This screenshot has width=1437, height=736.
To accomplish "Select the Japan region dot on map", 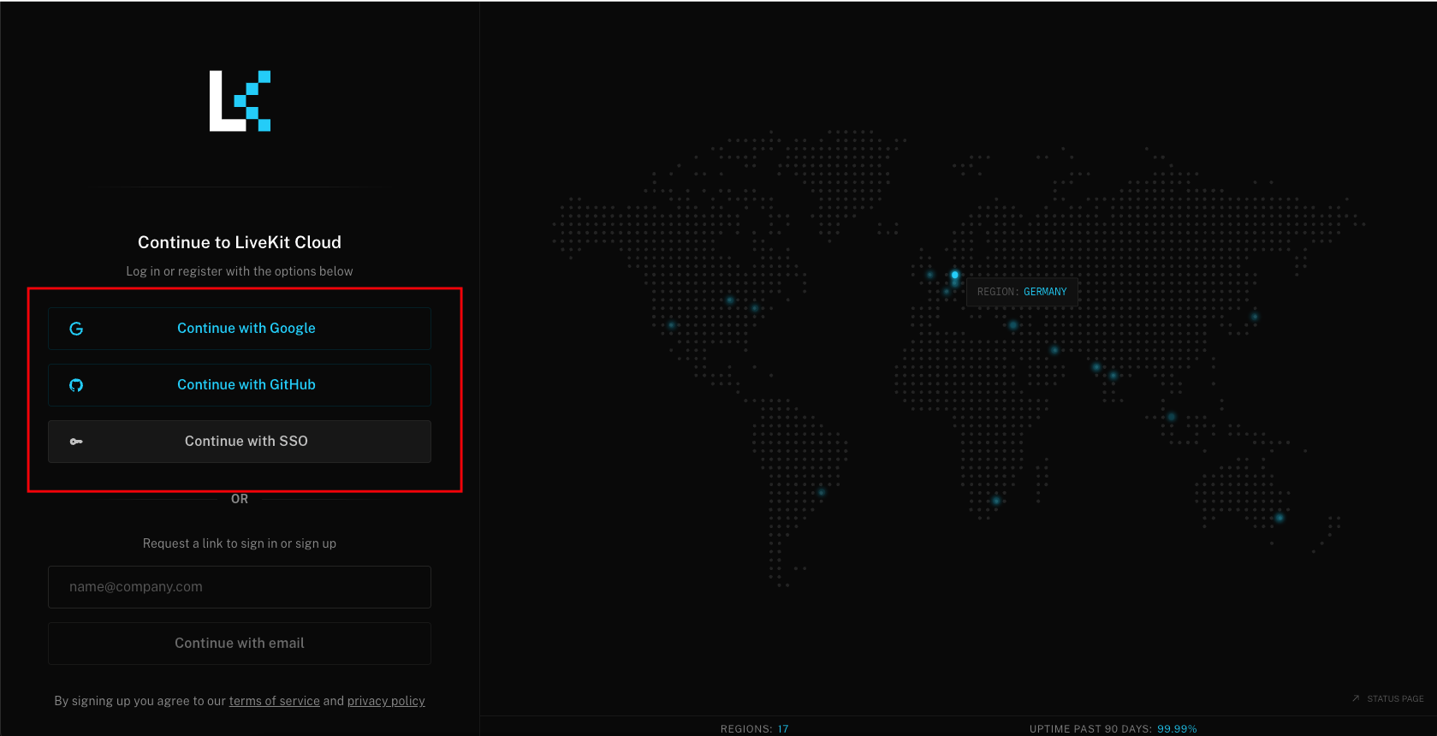I will [x=1255, y=317].
